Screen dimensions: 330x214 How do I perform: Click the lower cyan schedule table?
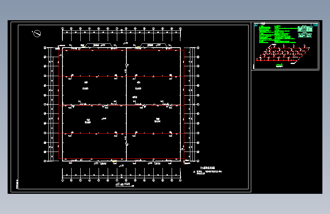point(305,35)
